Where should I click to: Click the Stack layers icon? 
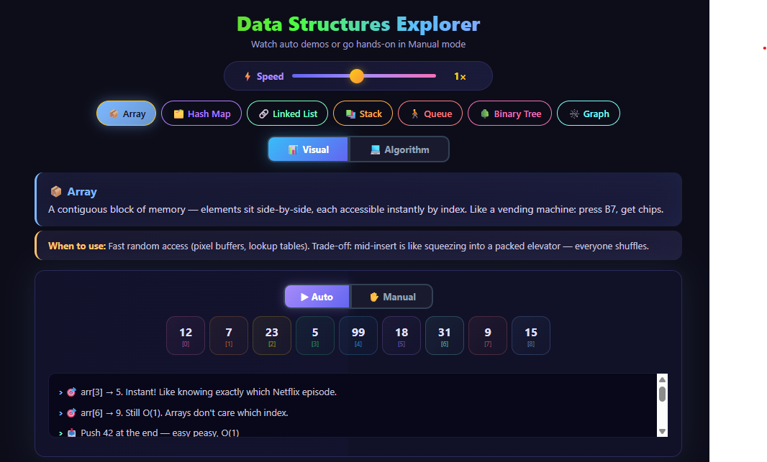click(349, 113)
